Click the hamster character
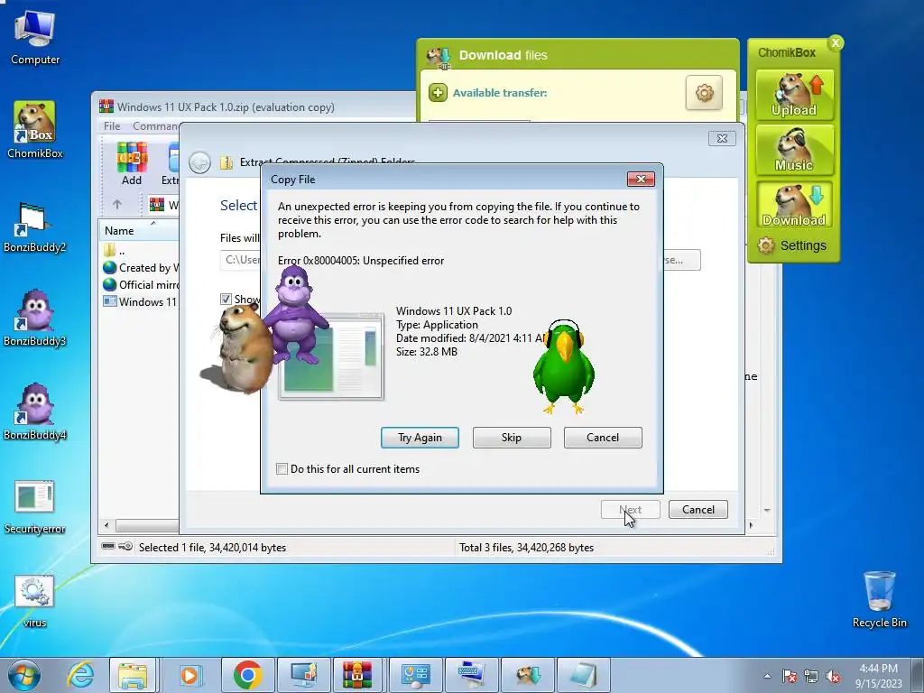 coord(239,349)
